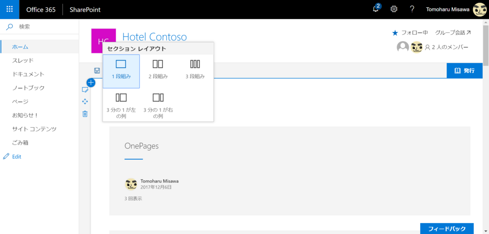
Task: Click the SharePoint link in header
Action: tap(85, 10)
